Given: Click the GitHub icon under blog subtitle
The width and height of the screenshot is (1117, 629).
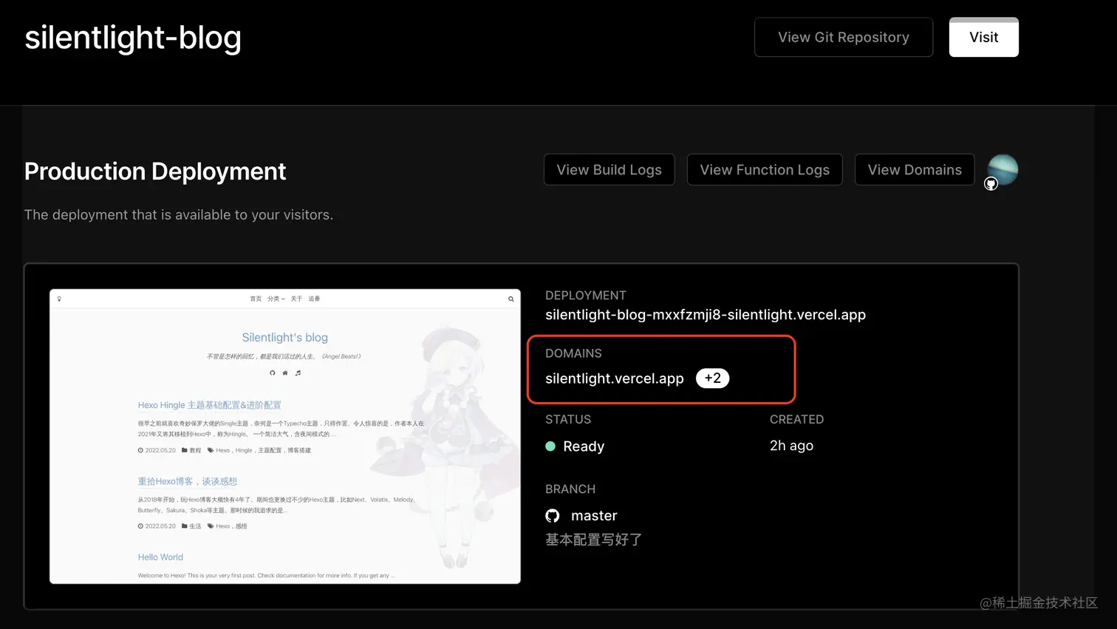Looking at the screenshot, I should point(273,373).
